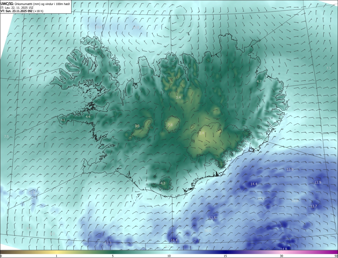Screen dimensions: 338x258
Task: Click the '4.4' value label on the map
Action: (x=88, y=117)
